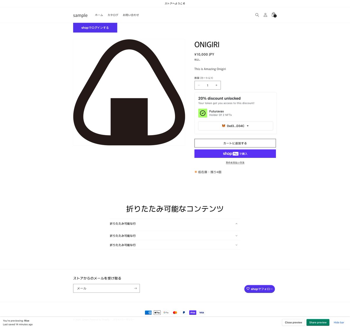Click the account login icon
Screen dimensions: 350x328
point(265,15)
